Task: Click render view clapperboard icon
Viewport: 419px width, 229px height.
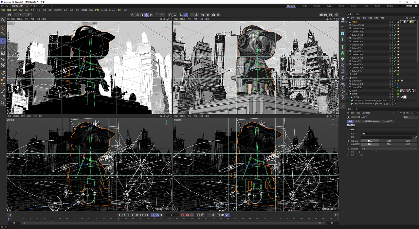Action: 321,15
